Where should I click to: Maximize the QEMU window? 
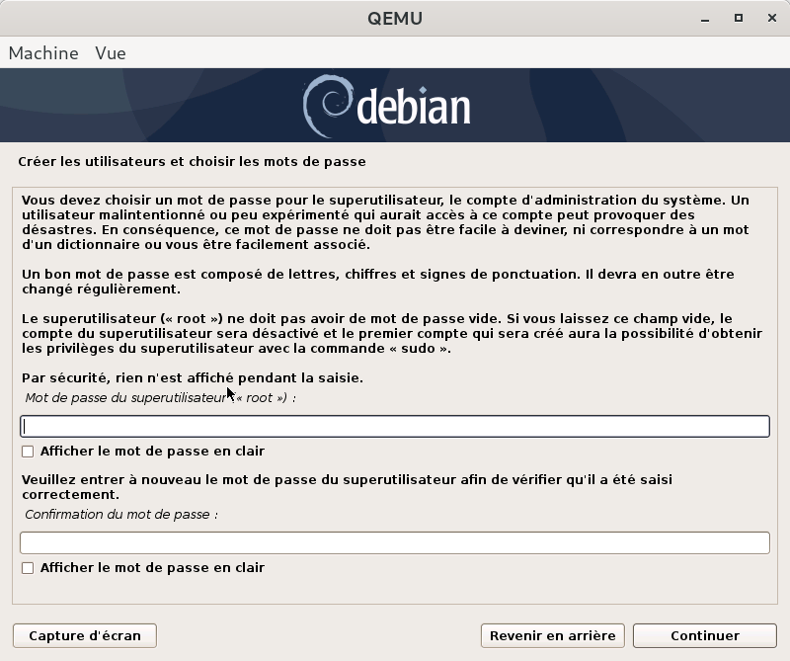(738, 19)
